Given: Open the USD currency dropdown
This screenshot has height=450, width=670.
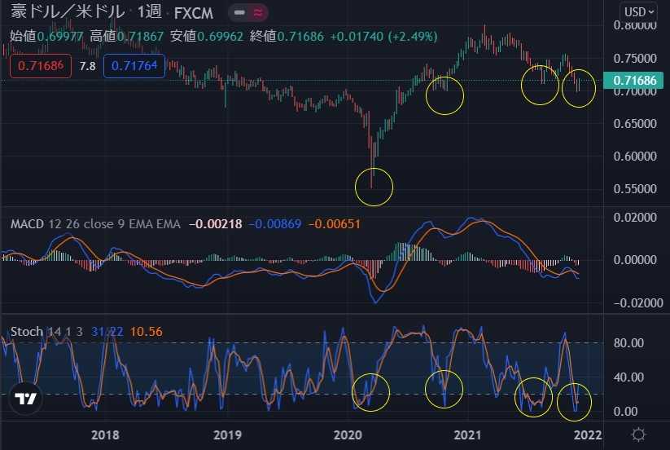Looking at the screenshot, I should [x=639, y=12].
